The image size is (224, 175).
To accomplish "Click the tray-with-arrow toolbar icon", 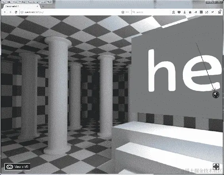I will pos(173,12).
